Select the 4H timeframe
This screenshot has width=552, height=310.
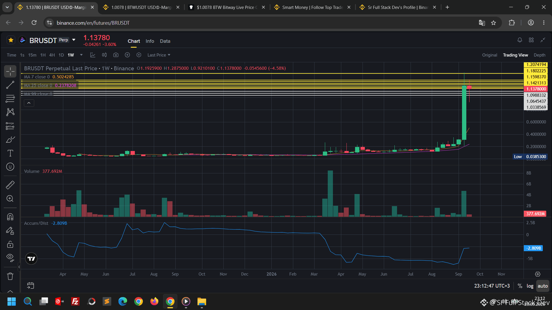click(52, 55)
